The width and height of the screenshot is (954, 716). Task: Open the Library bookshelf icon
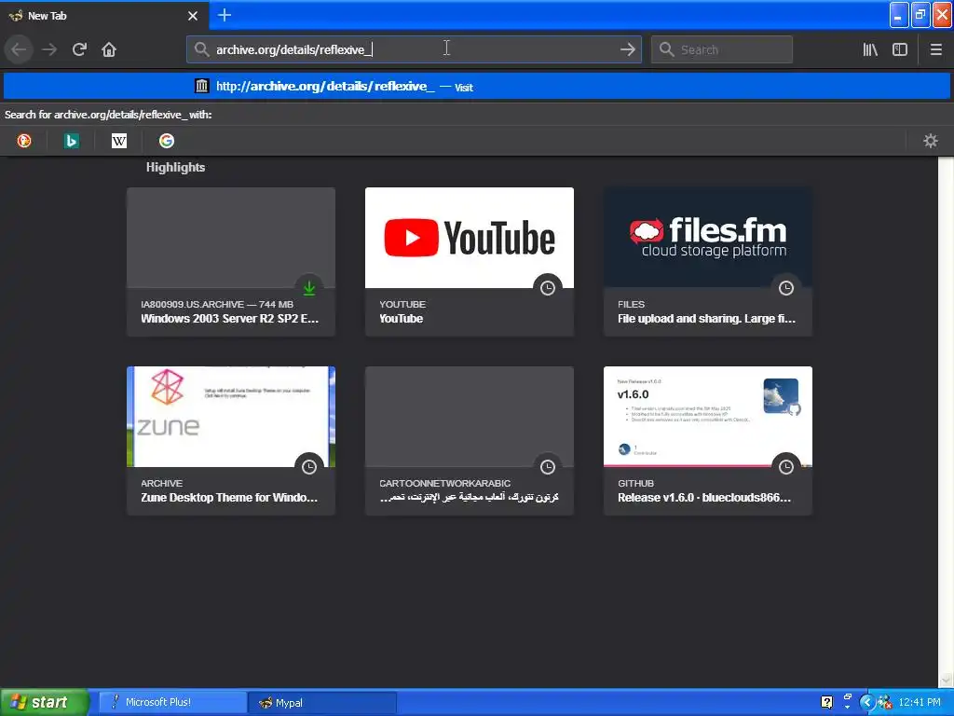870,49
